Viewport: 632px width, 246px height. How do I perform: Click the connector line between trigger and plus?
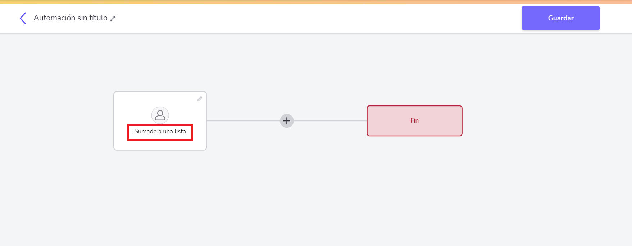pyautogui.click(x=243, y=121)
